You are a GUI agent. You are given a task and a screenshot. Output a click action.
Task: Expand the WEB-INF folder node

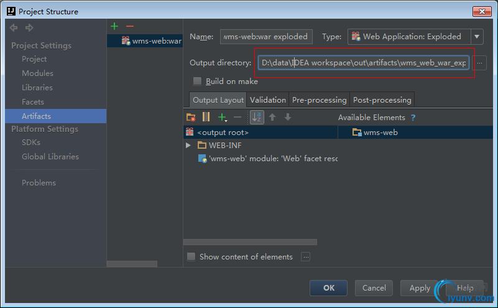pos(188,145)
